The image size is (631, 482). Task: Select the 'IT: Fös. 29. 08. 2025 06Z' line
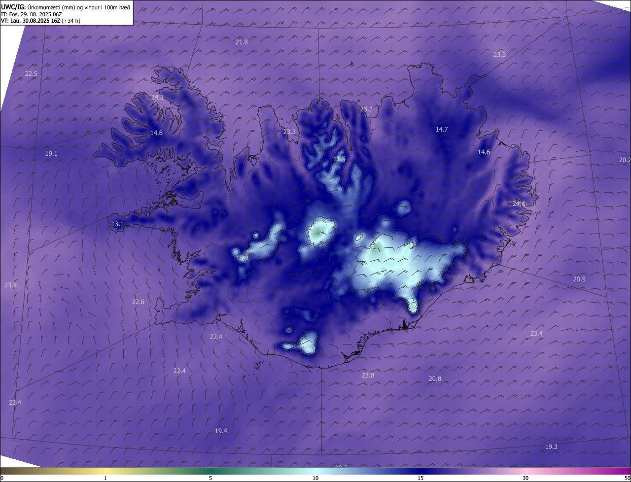(x=31, y=14)
